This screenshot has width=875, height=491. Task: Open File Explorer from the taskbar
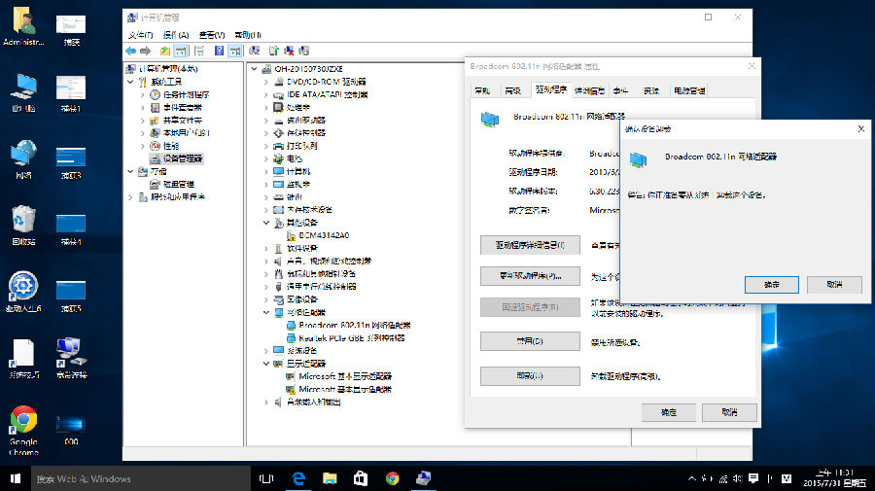click(330, 478)
